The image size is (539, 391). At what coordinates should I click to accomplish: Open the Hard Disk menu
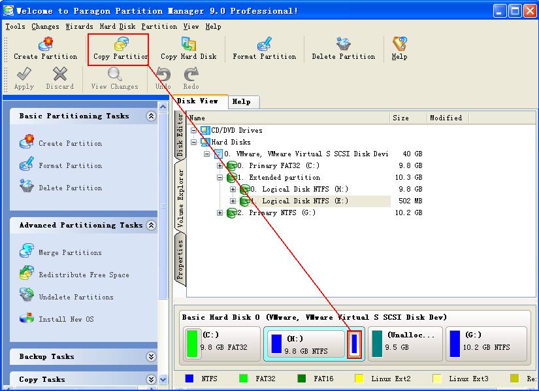point(118,26)
